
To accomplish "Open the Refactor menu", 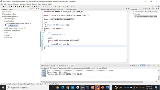I will pyautogui.click(x=16, y=4).
